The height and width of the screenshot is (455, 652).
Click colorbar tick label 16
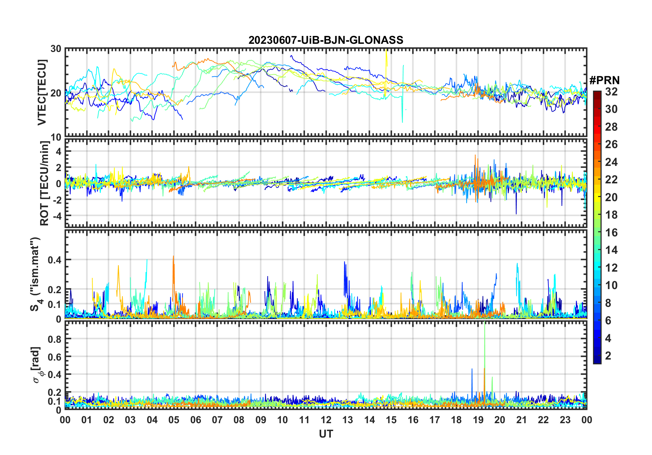[611, 233]
